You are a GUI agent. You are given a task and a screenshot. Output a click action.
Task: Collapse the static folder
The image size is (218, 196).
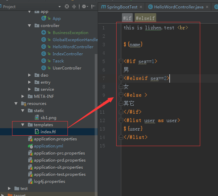[x=23, y=111]
